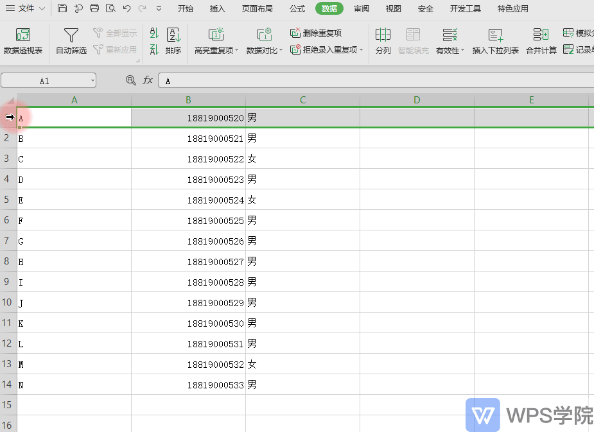Open the 数据透视表 pivot table tool

click(x=23, y=41)
